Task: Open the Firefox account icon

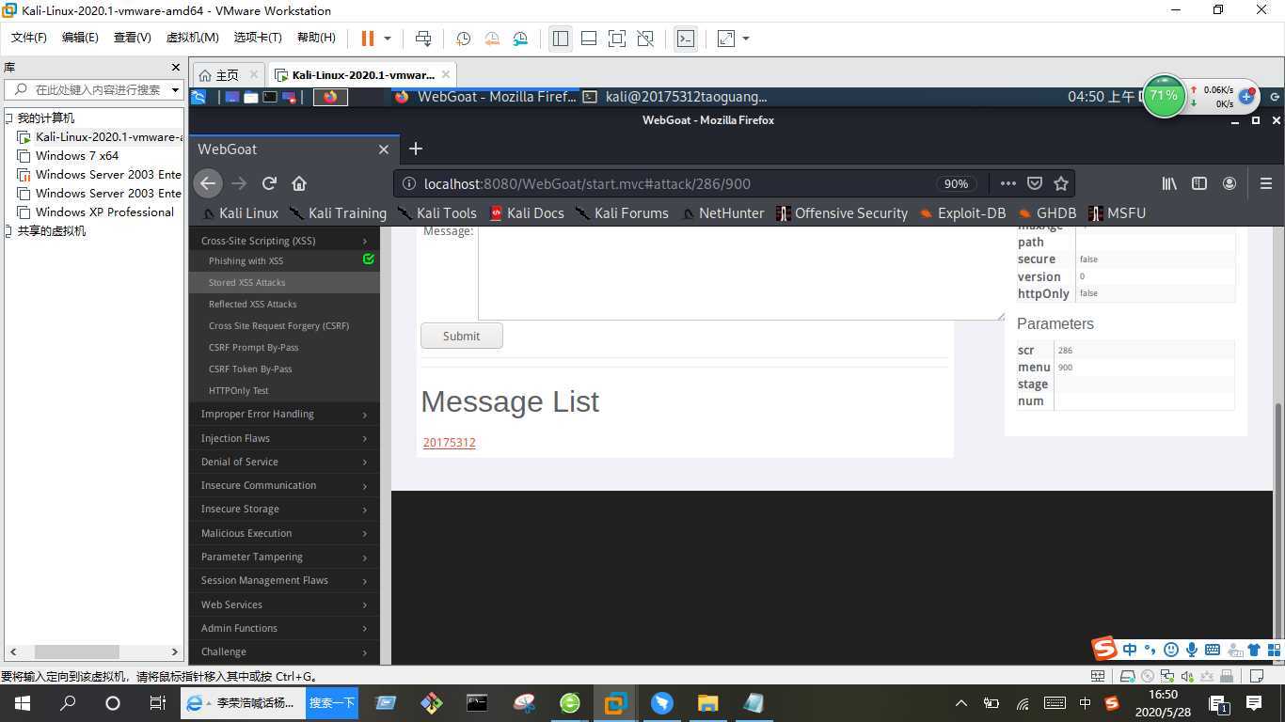Action: click(x=1229, y=183)
